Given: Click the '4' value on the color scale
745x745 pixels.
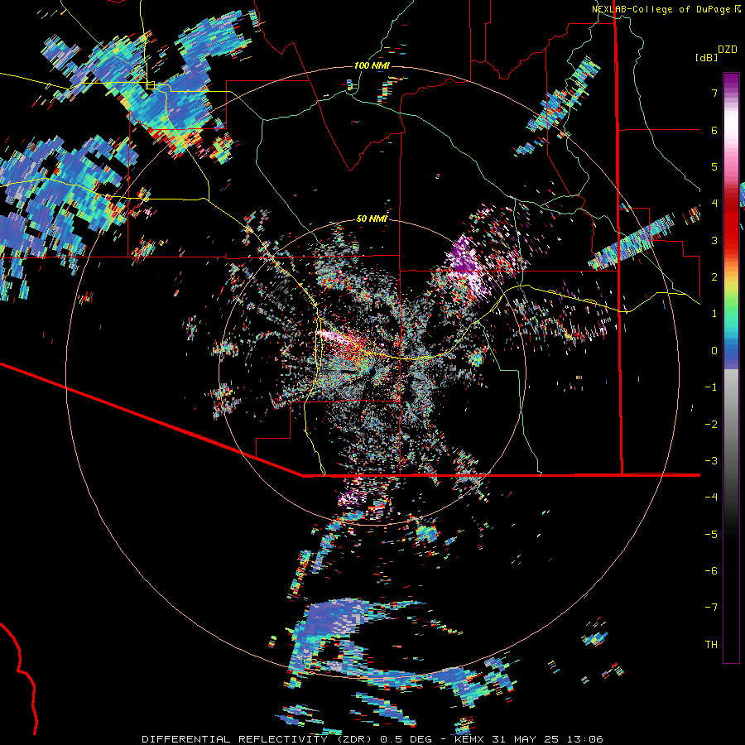Looking at the screenshot, I should point(714,204).
